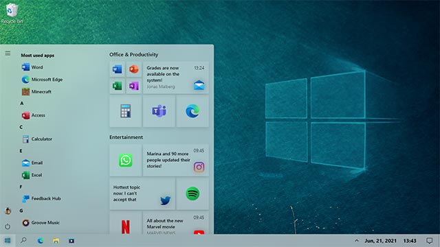This screenshot has width=440, height=247.
Task: Jump to letter F section header
Action: click(x=21, y=187)
